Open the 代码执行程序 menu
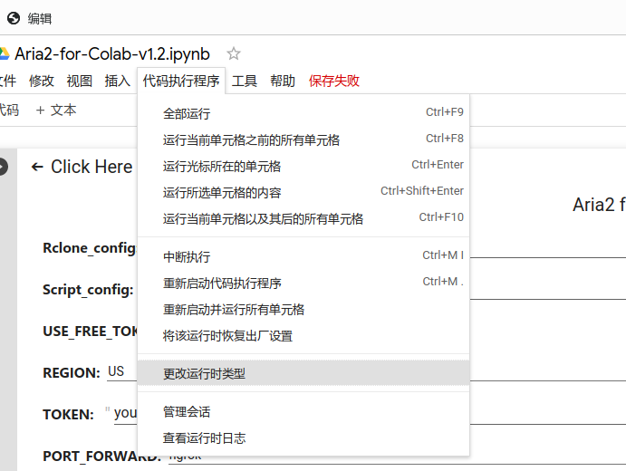This screenshot has height=471, width=626. [x=181, y=81]
